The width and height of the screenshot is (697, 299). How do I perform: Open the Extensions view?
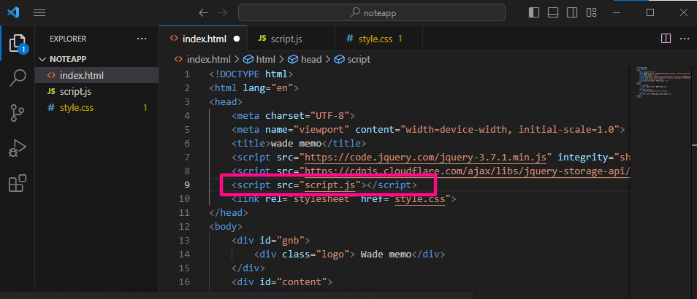[18, 183]
